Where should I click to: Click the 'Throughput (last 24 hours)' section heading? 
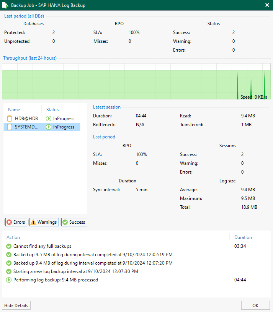[30, 58]
